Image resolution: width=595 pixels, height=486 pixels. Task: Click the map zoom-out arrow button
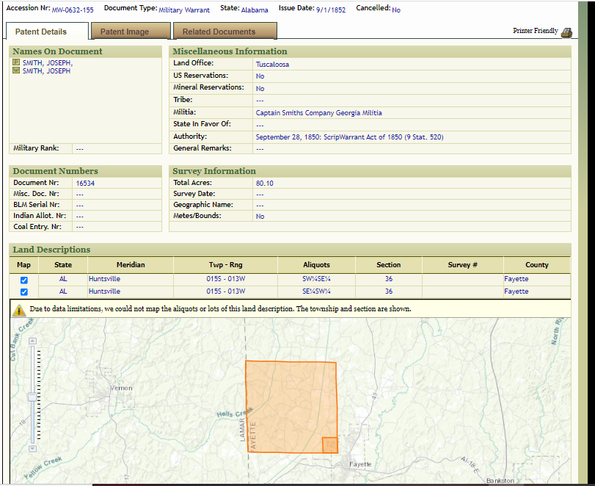click(x=32, y=448)
